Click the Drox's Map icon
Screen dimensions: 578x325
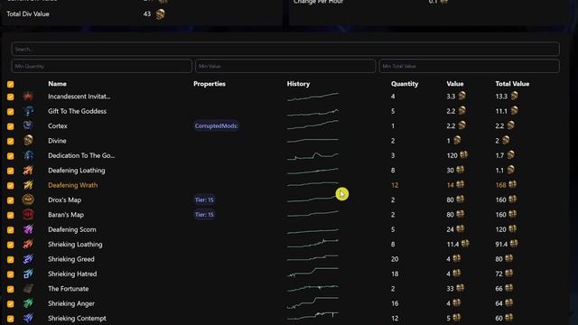[x=28, y=200]
